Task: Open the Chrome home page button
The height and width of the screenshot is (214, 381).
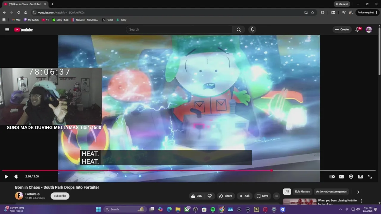Action: pos(26,12)
